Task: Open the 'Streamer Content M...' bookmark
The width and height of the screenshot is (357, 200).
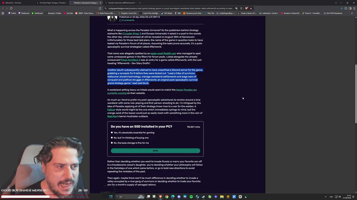Action: pos(291,13)
